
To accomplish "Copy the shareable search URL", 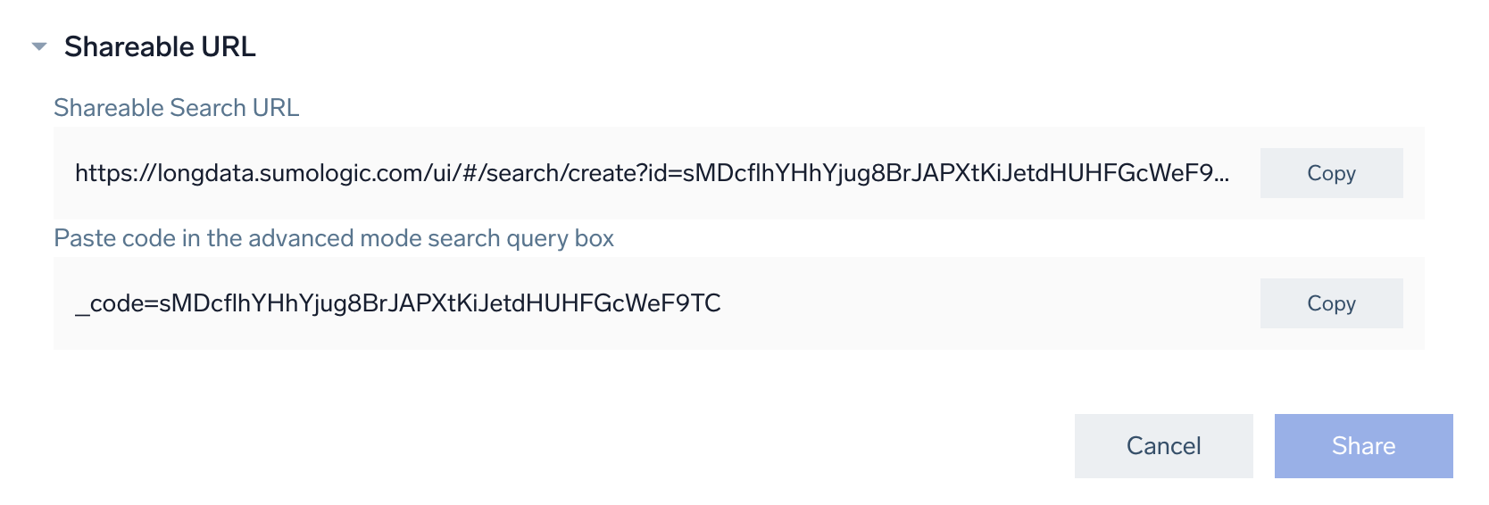I will 1331,173.
